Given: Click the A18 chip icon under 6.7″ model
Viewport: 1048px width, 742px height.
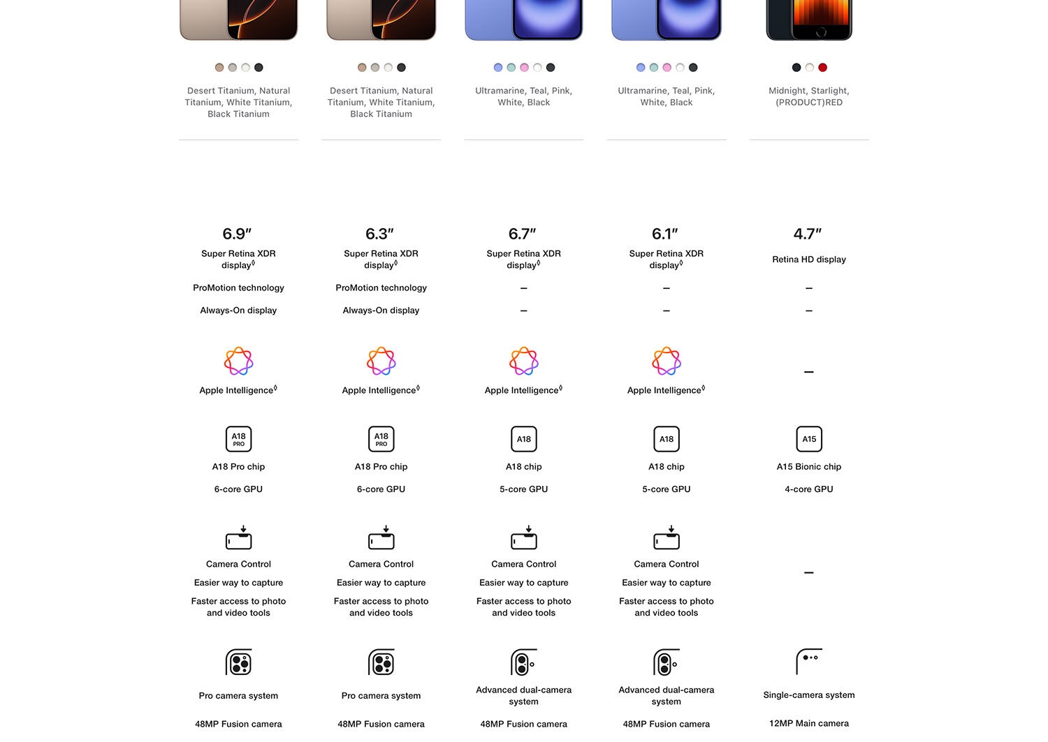Looking at the screenshot, I should tap(524, 439).
